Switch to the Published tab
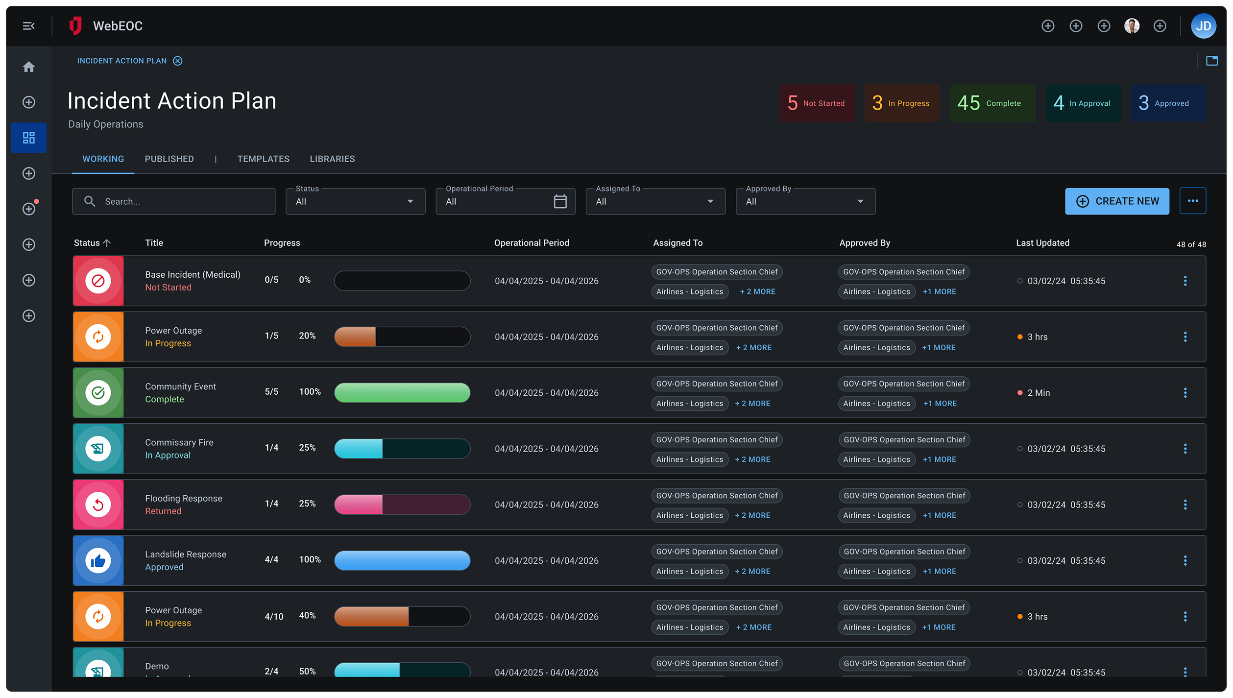This screenshot has height=698, width=1233. pos(169,159)
